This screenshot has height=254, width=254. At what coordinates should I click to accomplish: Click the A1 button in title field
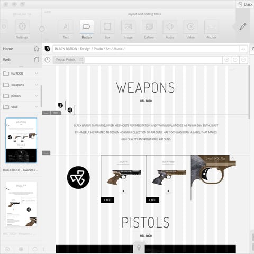(x=243, y=49)
